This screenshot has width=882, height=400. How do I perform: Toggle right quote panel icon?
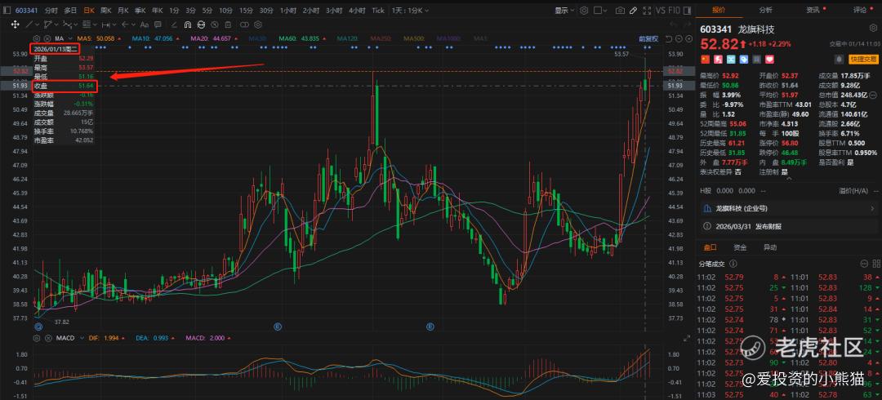tap(686, 11)
